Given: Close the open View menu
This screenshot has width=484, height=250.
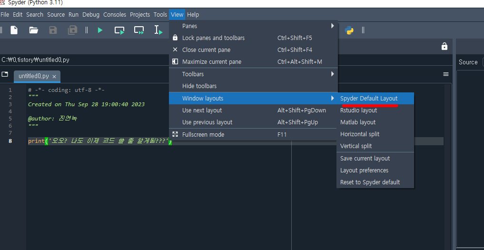Looking at the screenshot, I should 177,15.
